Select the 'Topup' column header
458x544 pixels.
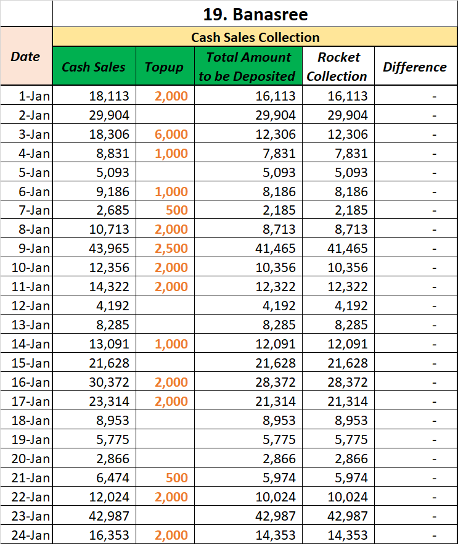click(x=165, y=66)
